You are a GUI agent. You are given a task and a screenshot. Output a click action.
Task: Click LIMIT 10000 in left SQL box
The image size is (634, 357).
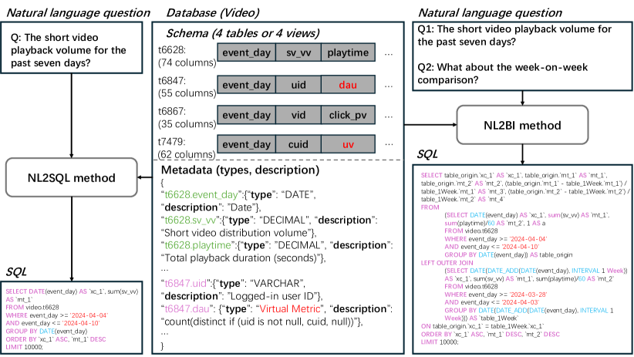tap(24, 346)
